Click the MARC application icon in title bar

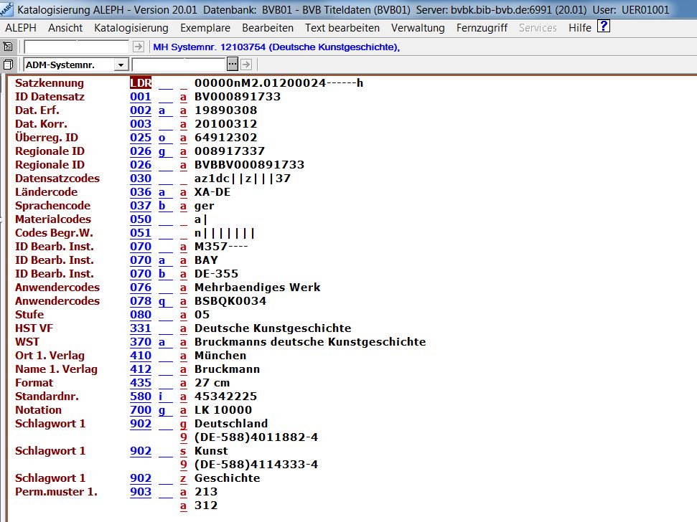7,9
